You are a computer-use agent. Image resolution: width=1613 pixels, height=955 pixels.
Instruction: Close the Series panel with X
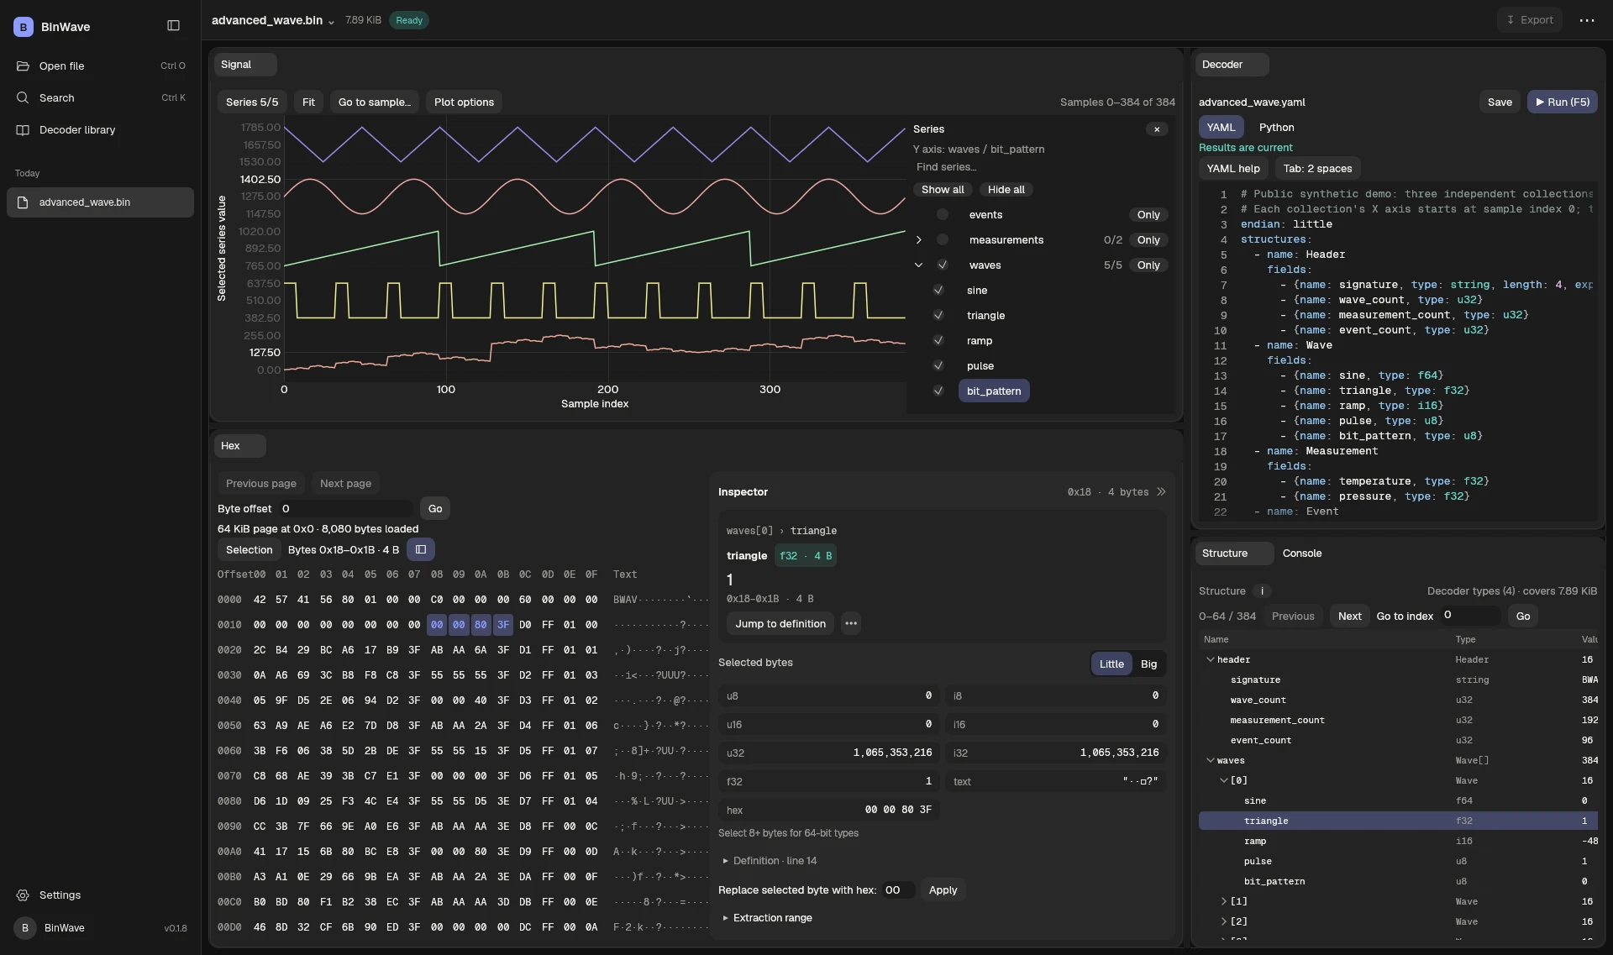[1157, 129]
